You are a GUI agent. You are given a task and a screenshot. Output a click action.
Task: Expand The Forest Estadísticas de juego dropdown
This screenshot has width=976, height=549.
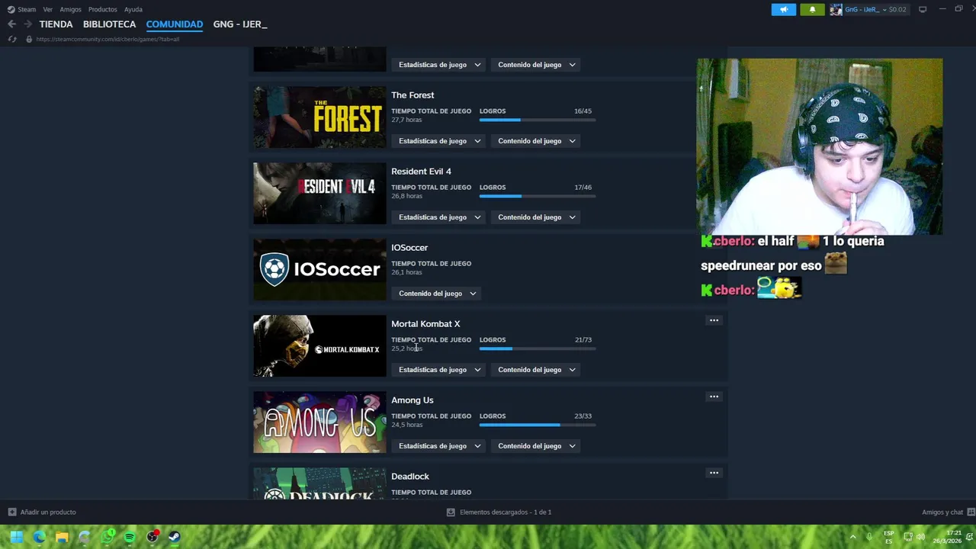click(x=440, y=141)
